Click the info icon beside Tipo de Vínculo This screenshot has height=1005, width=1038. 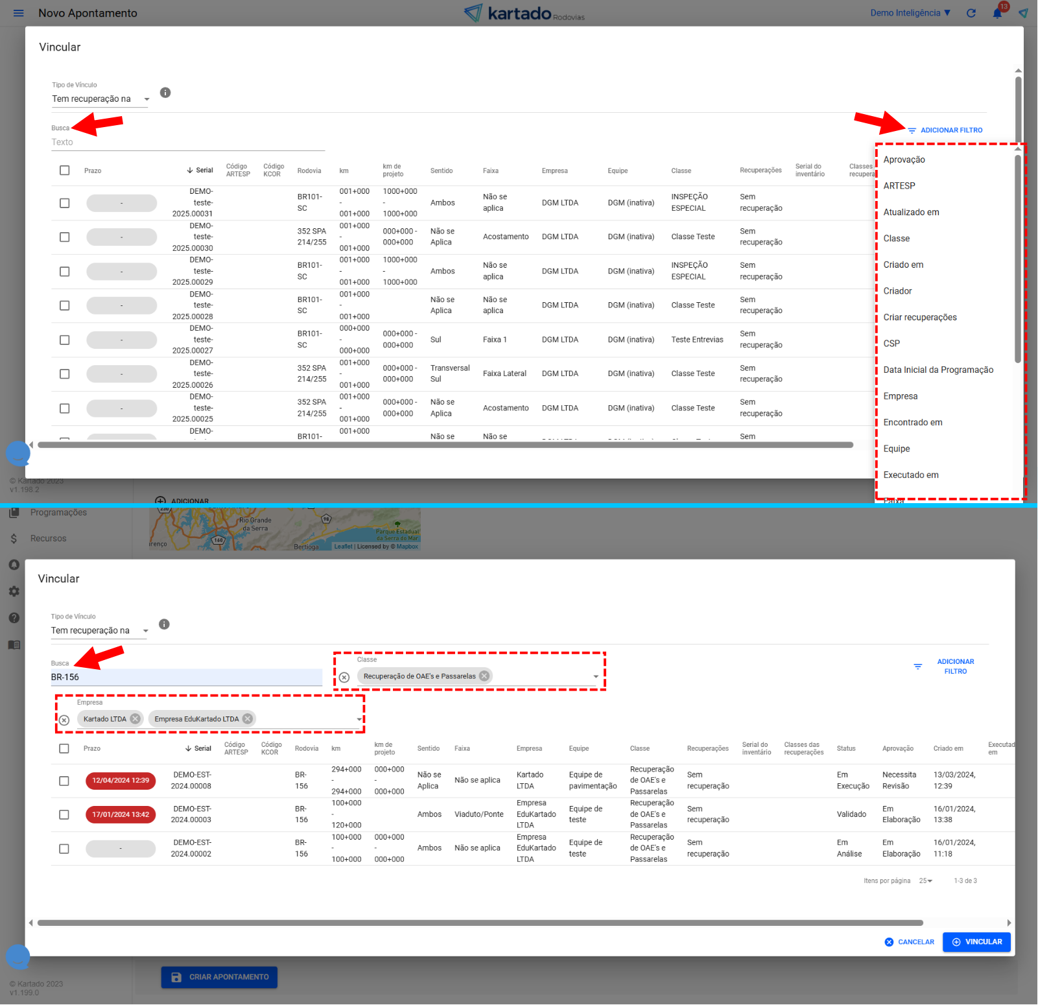pos(165,93)
